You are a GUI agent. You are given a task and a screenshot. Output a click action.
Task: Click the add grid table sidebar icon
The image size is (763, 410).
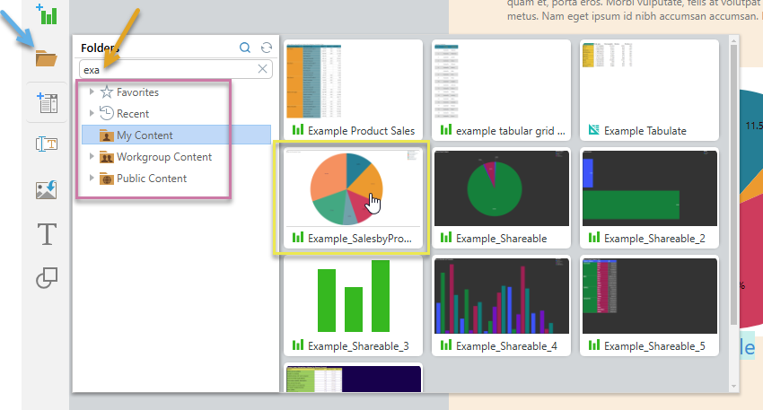tap(46, 101)
